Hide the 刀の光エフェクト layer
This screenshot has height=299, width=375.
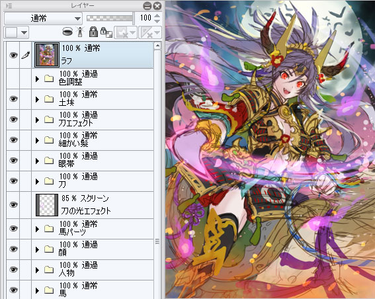pos(13,204)
